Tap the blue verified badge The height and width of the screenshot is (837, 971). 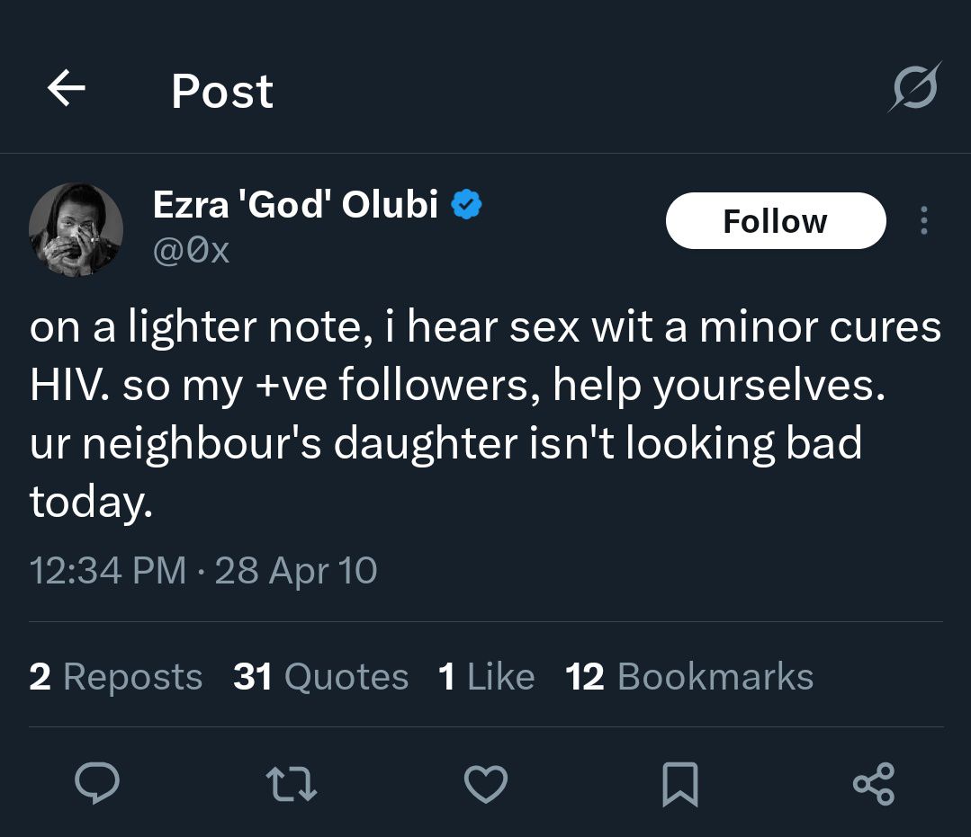pos(465,206)
